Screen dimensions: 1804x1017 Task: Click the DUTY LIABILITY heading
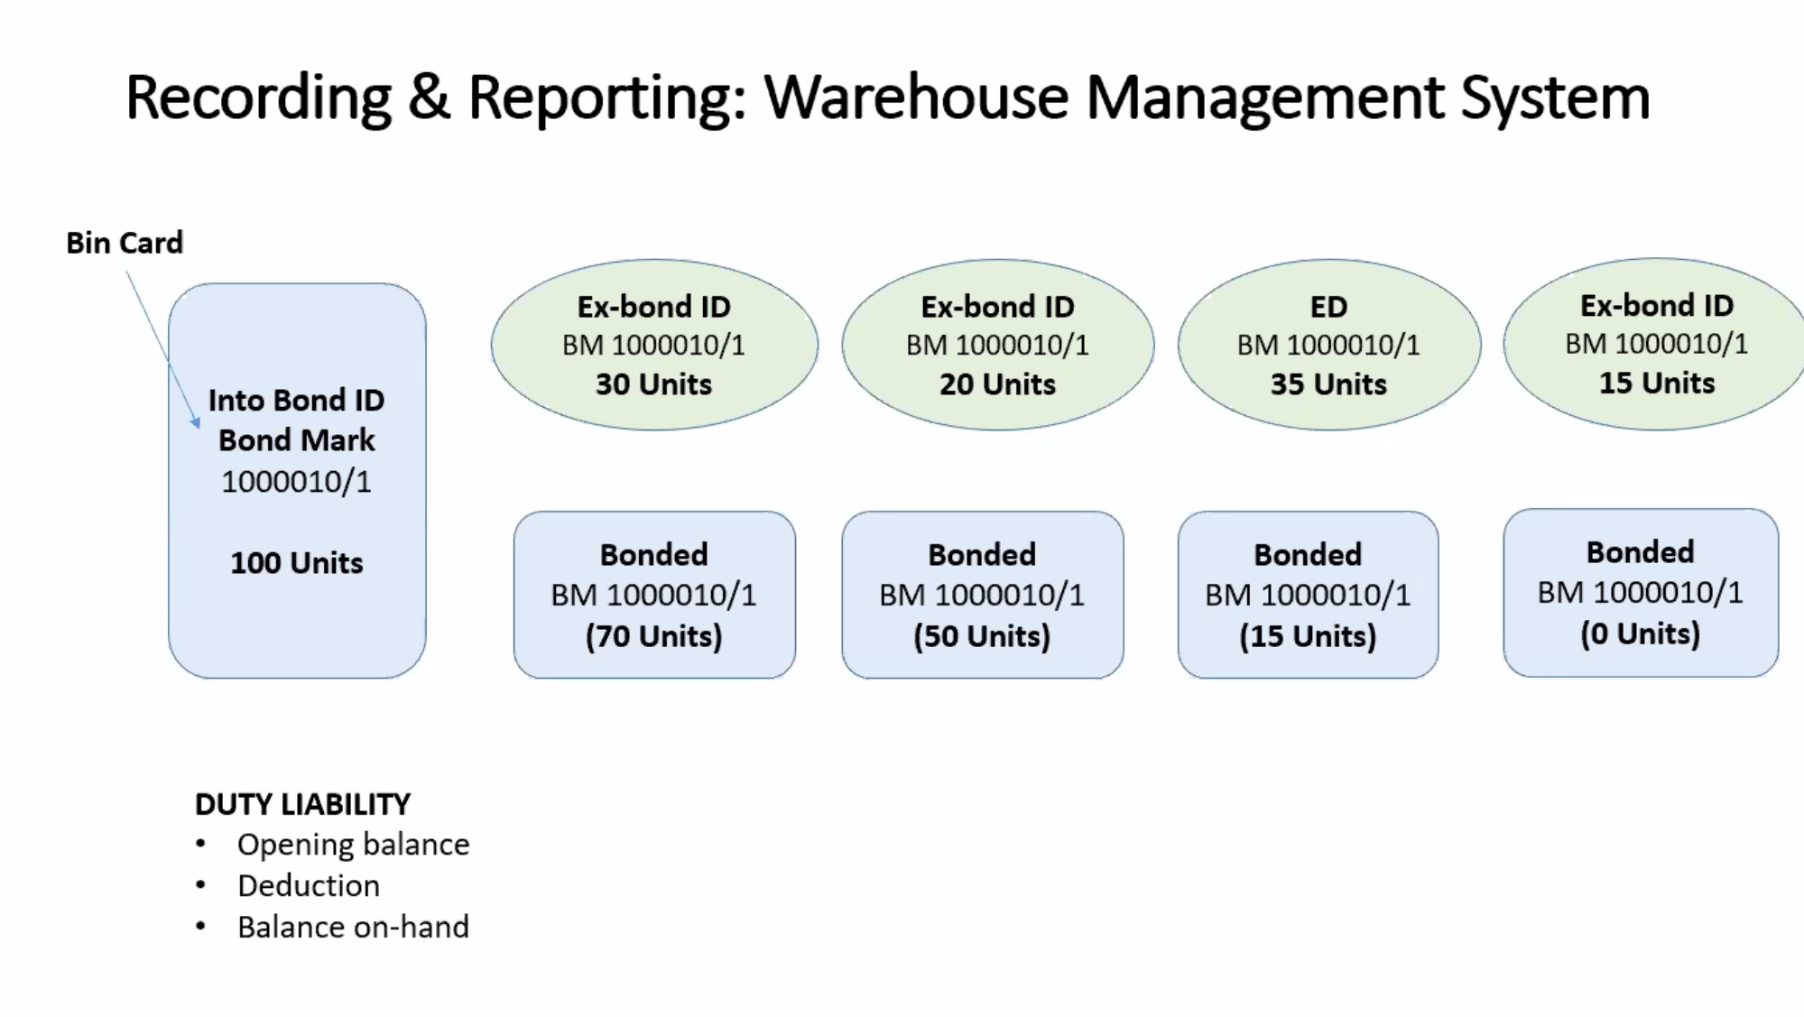(x=302, y=804)
